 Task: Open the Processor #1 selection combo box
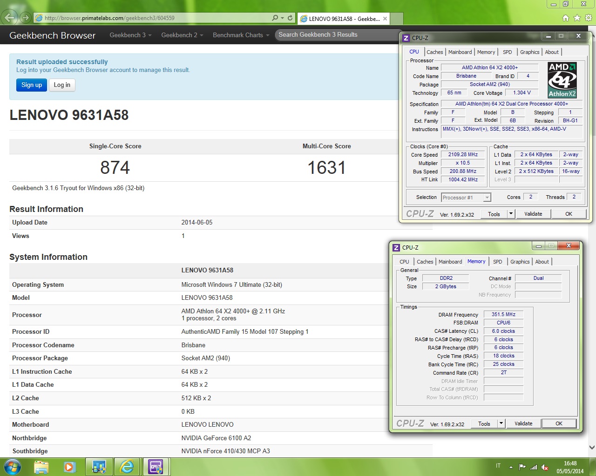pos(466,198)
